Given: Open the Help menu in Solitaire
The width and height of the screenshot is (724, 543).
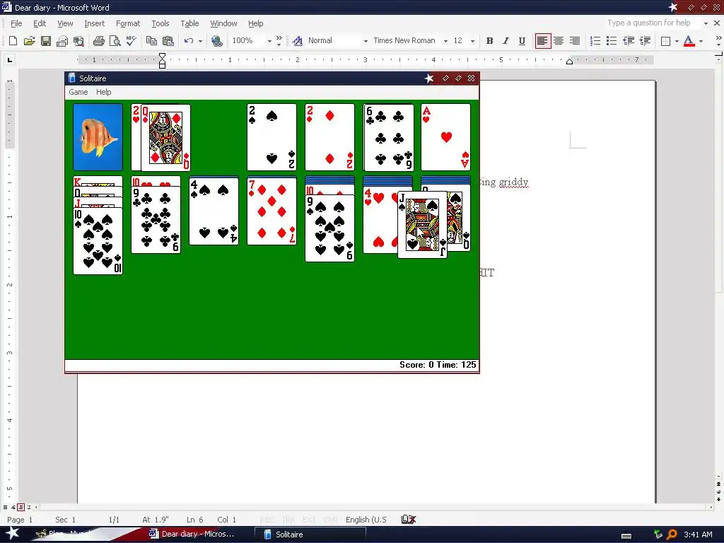Looking at the screenshot, I should pyautogui.click(x=103, y=92).
